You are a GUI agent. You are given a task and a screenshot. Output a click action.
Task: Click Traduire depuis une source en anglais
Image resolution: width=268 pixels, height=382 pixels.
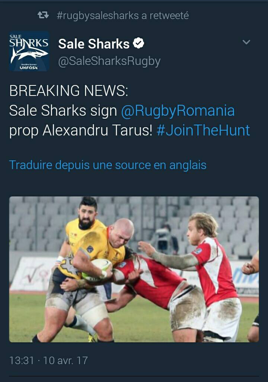coord(108,165)
